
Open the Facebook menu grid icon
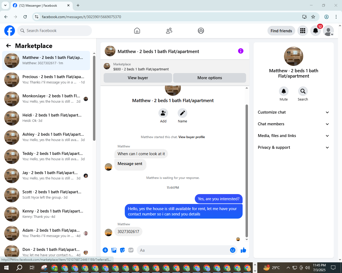coord(303,31)
